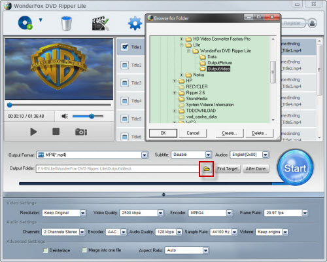This screenshot has height=262, width=327.
Task: Select System Volume Information folder
Action: point(210,105)
